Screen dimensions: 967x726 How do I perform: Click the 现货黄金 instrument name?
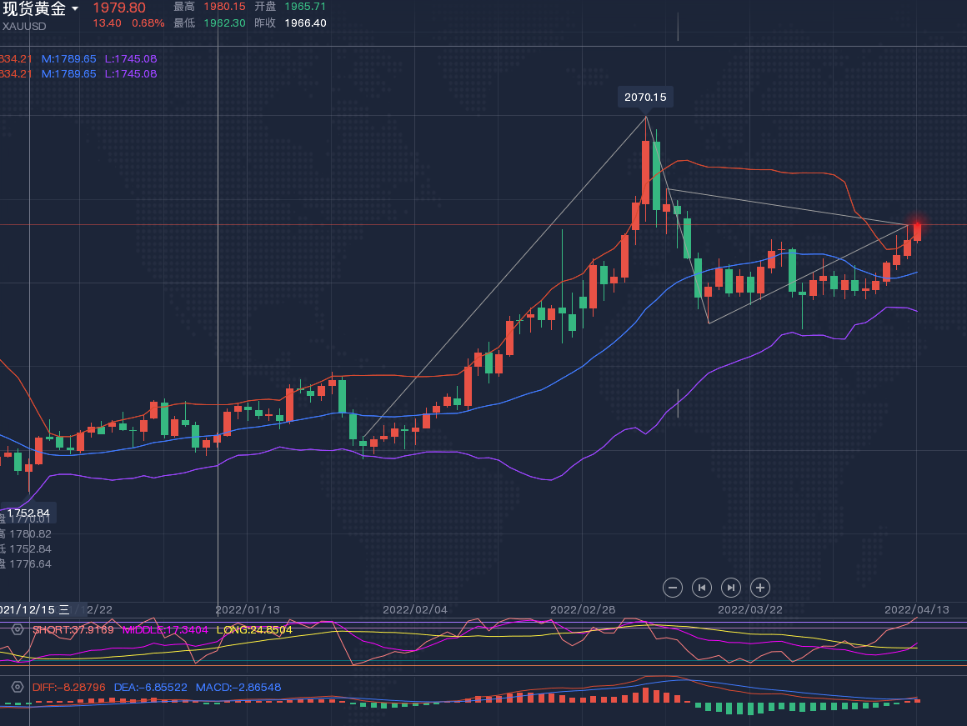pos(33,9)
